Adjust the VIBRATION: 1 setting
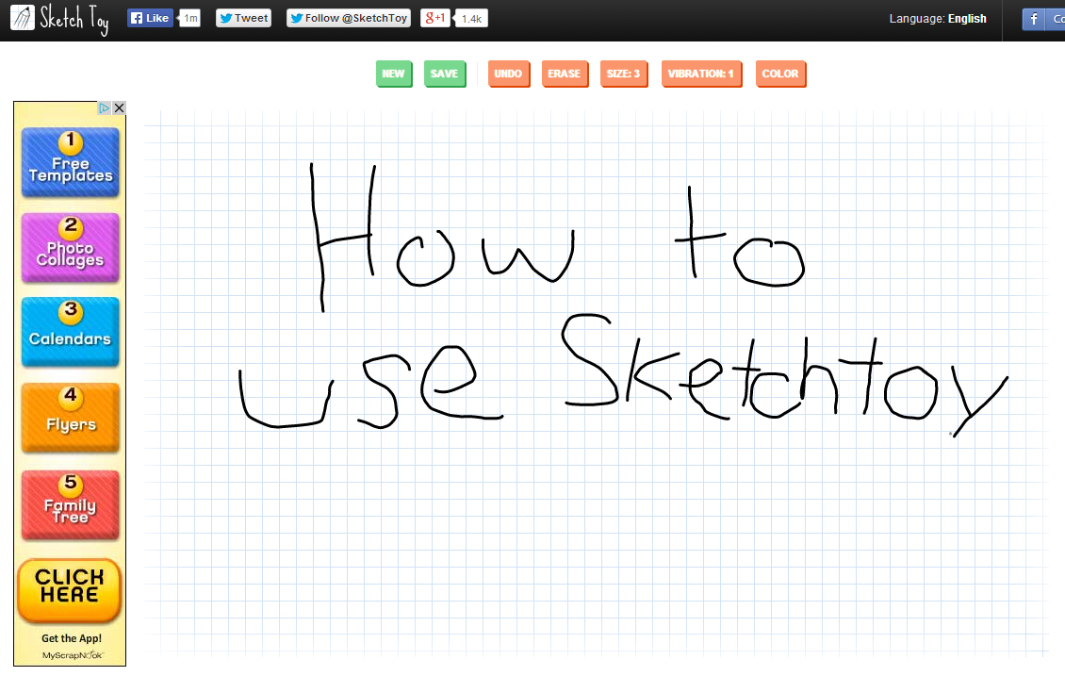1065x676 pixels. coord(701,74)
